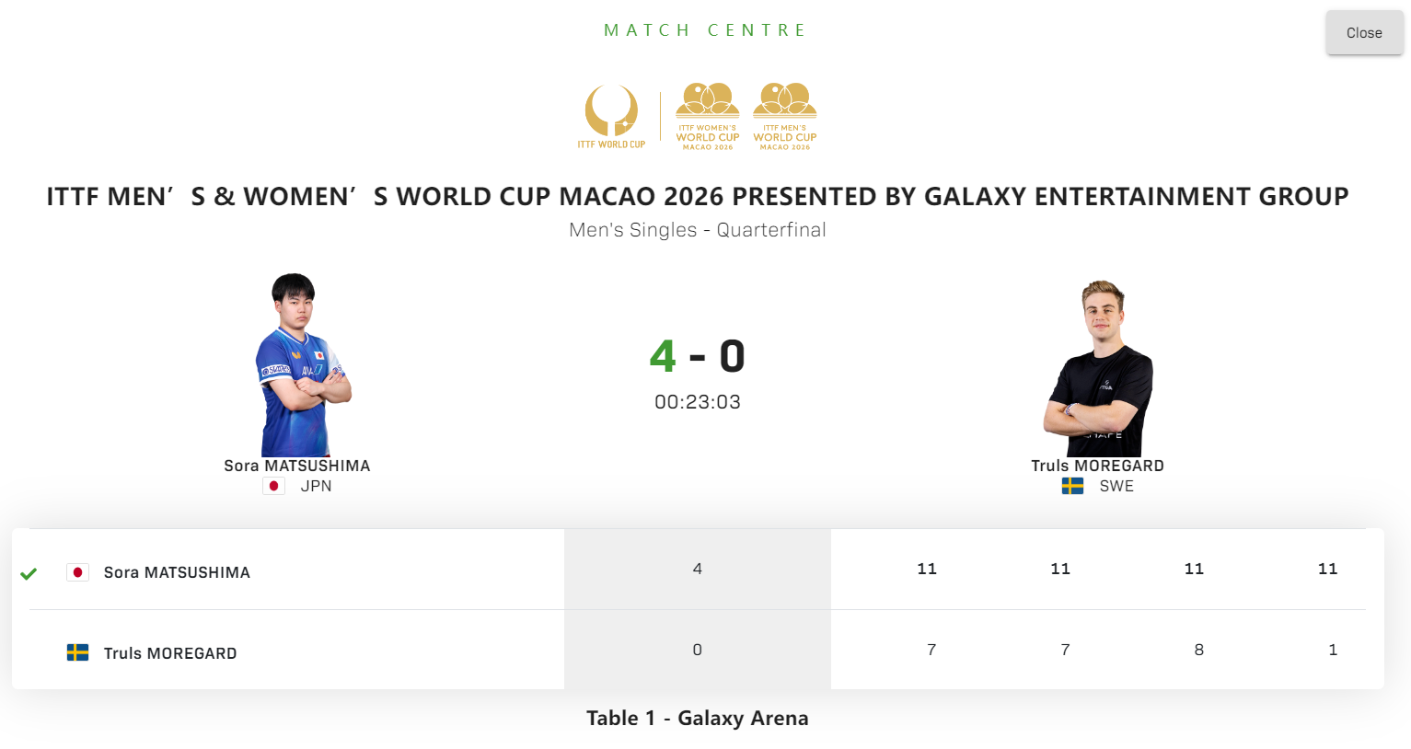Select Truls MOREGARD name in score table
This screenshot has width=1411, height=749.
coord(170,653)
